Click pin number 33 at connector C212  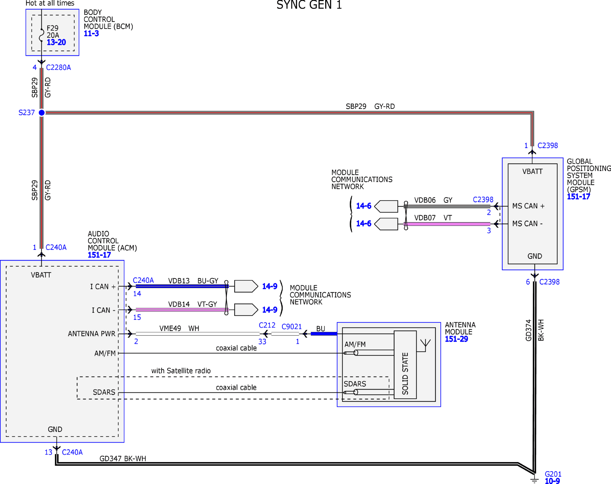[x=262, y=341]
